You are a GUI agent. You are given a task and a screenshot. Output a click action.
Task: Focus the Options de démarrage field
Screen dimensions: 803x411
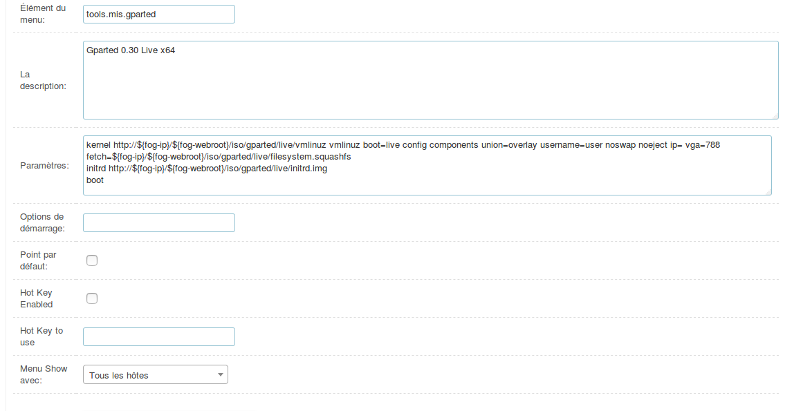tap(159, 223)
